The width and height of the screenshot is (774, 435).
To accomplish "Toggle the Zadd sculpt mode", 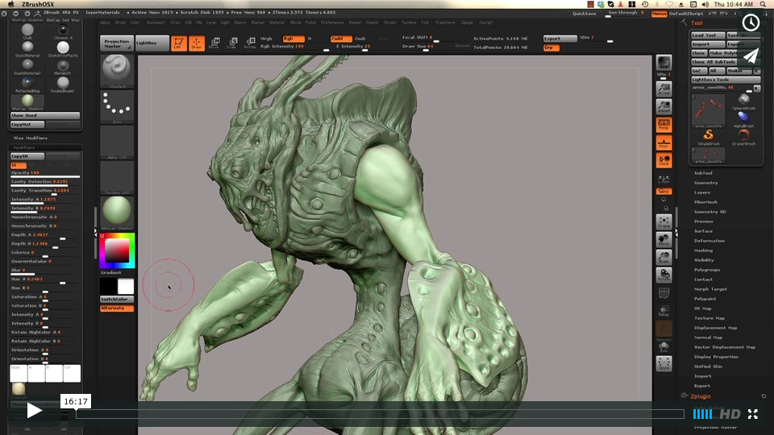I will click(x=340, y=39).
